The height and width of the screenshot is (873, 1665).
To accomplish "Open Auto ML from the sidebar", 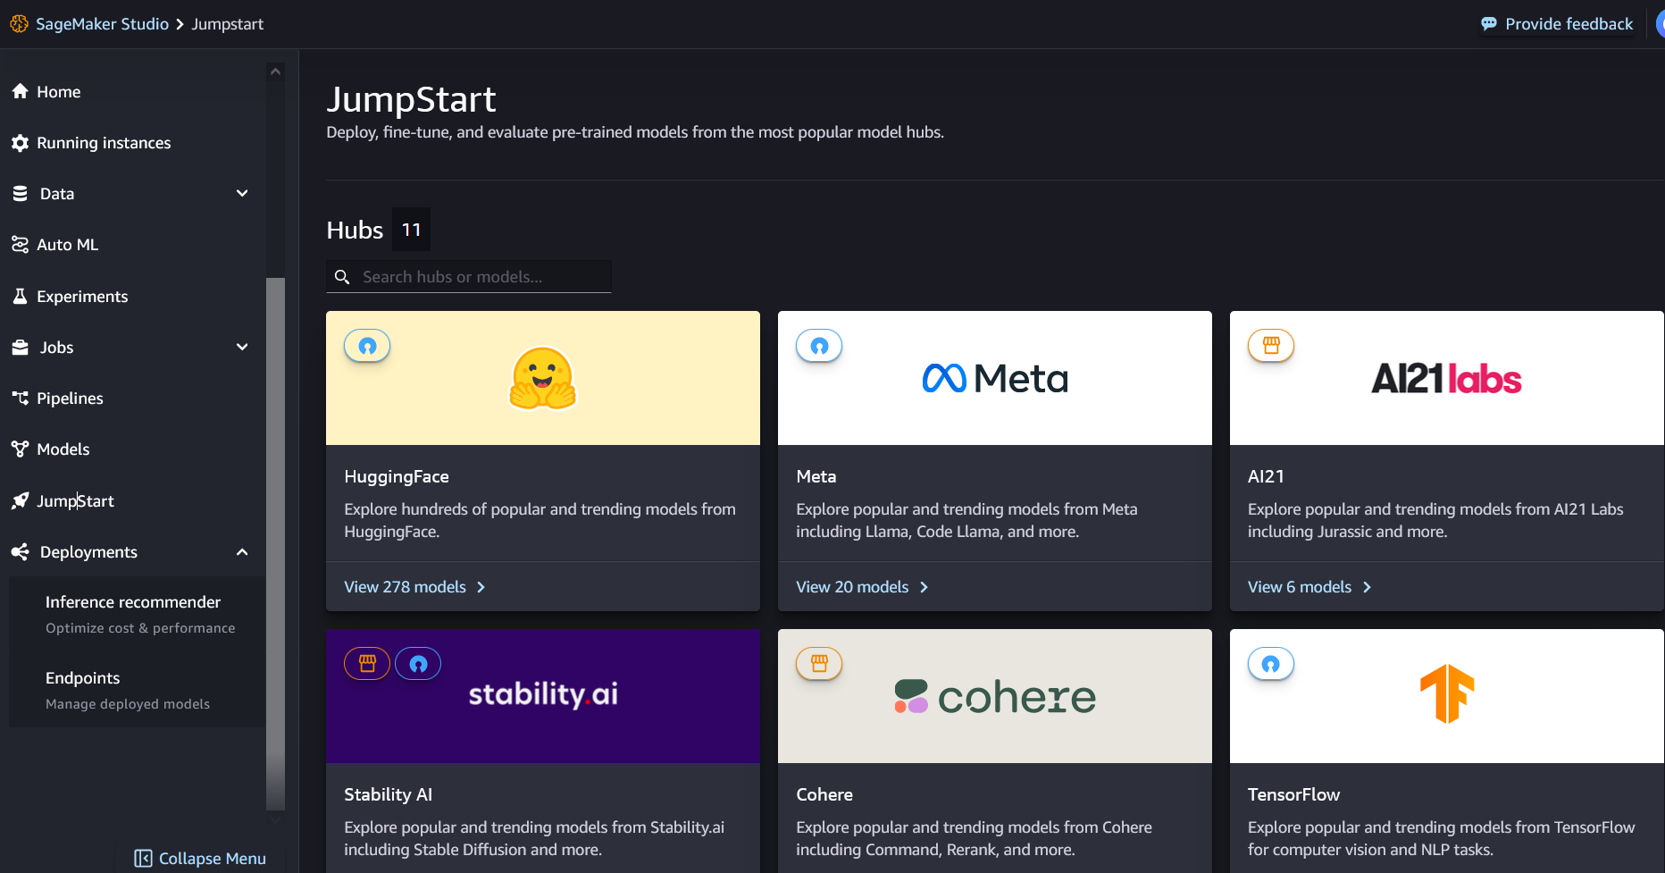I will (67, 244).
